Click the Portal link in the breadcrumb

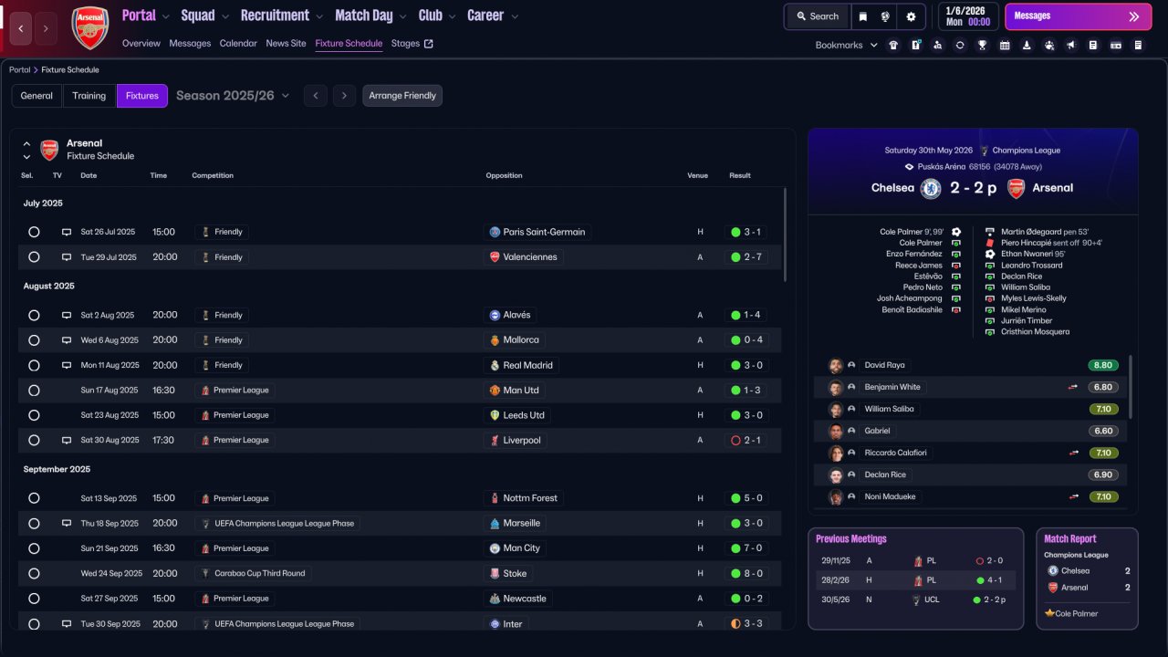[x=19, y=70]
